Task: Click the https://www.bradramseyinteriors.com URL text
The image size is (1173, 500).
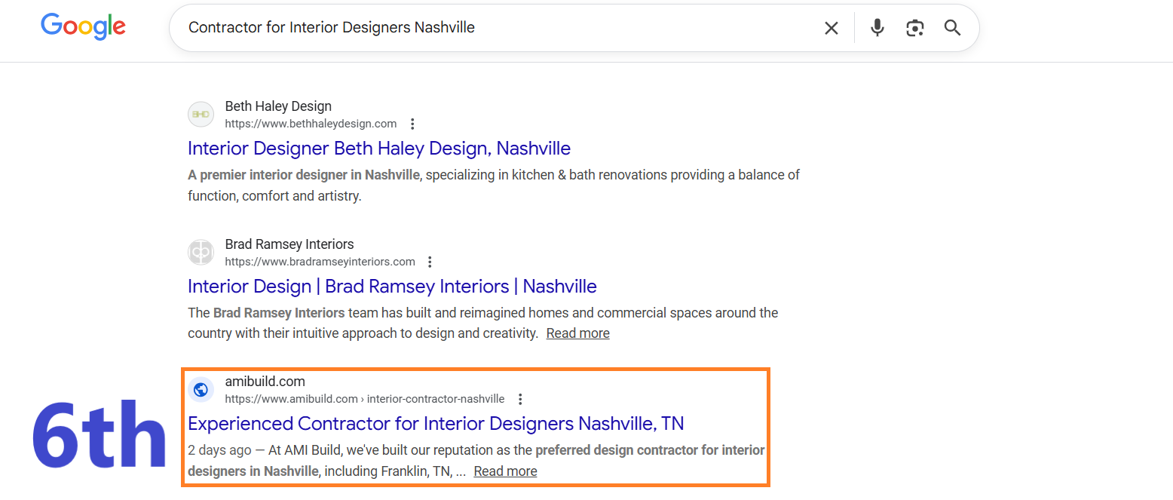Action: point(320,262)
